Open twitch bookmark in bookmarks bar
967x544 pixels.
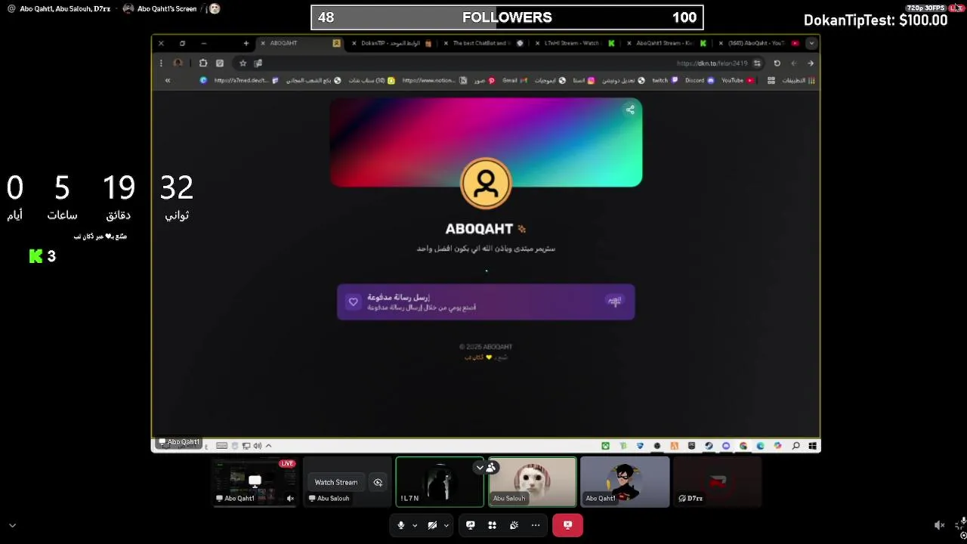pos(665,80)
